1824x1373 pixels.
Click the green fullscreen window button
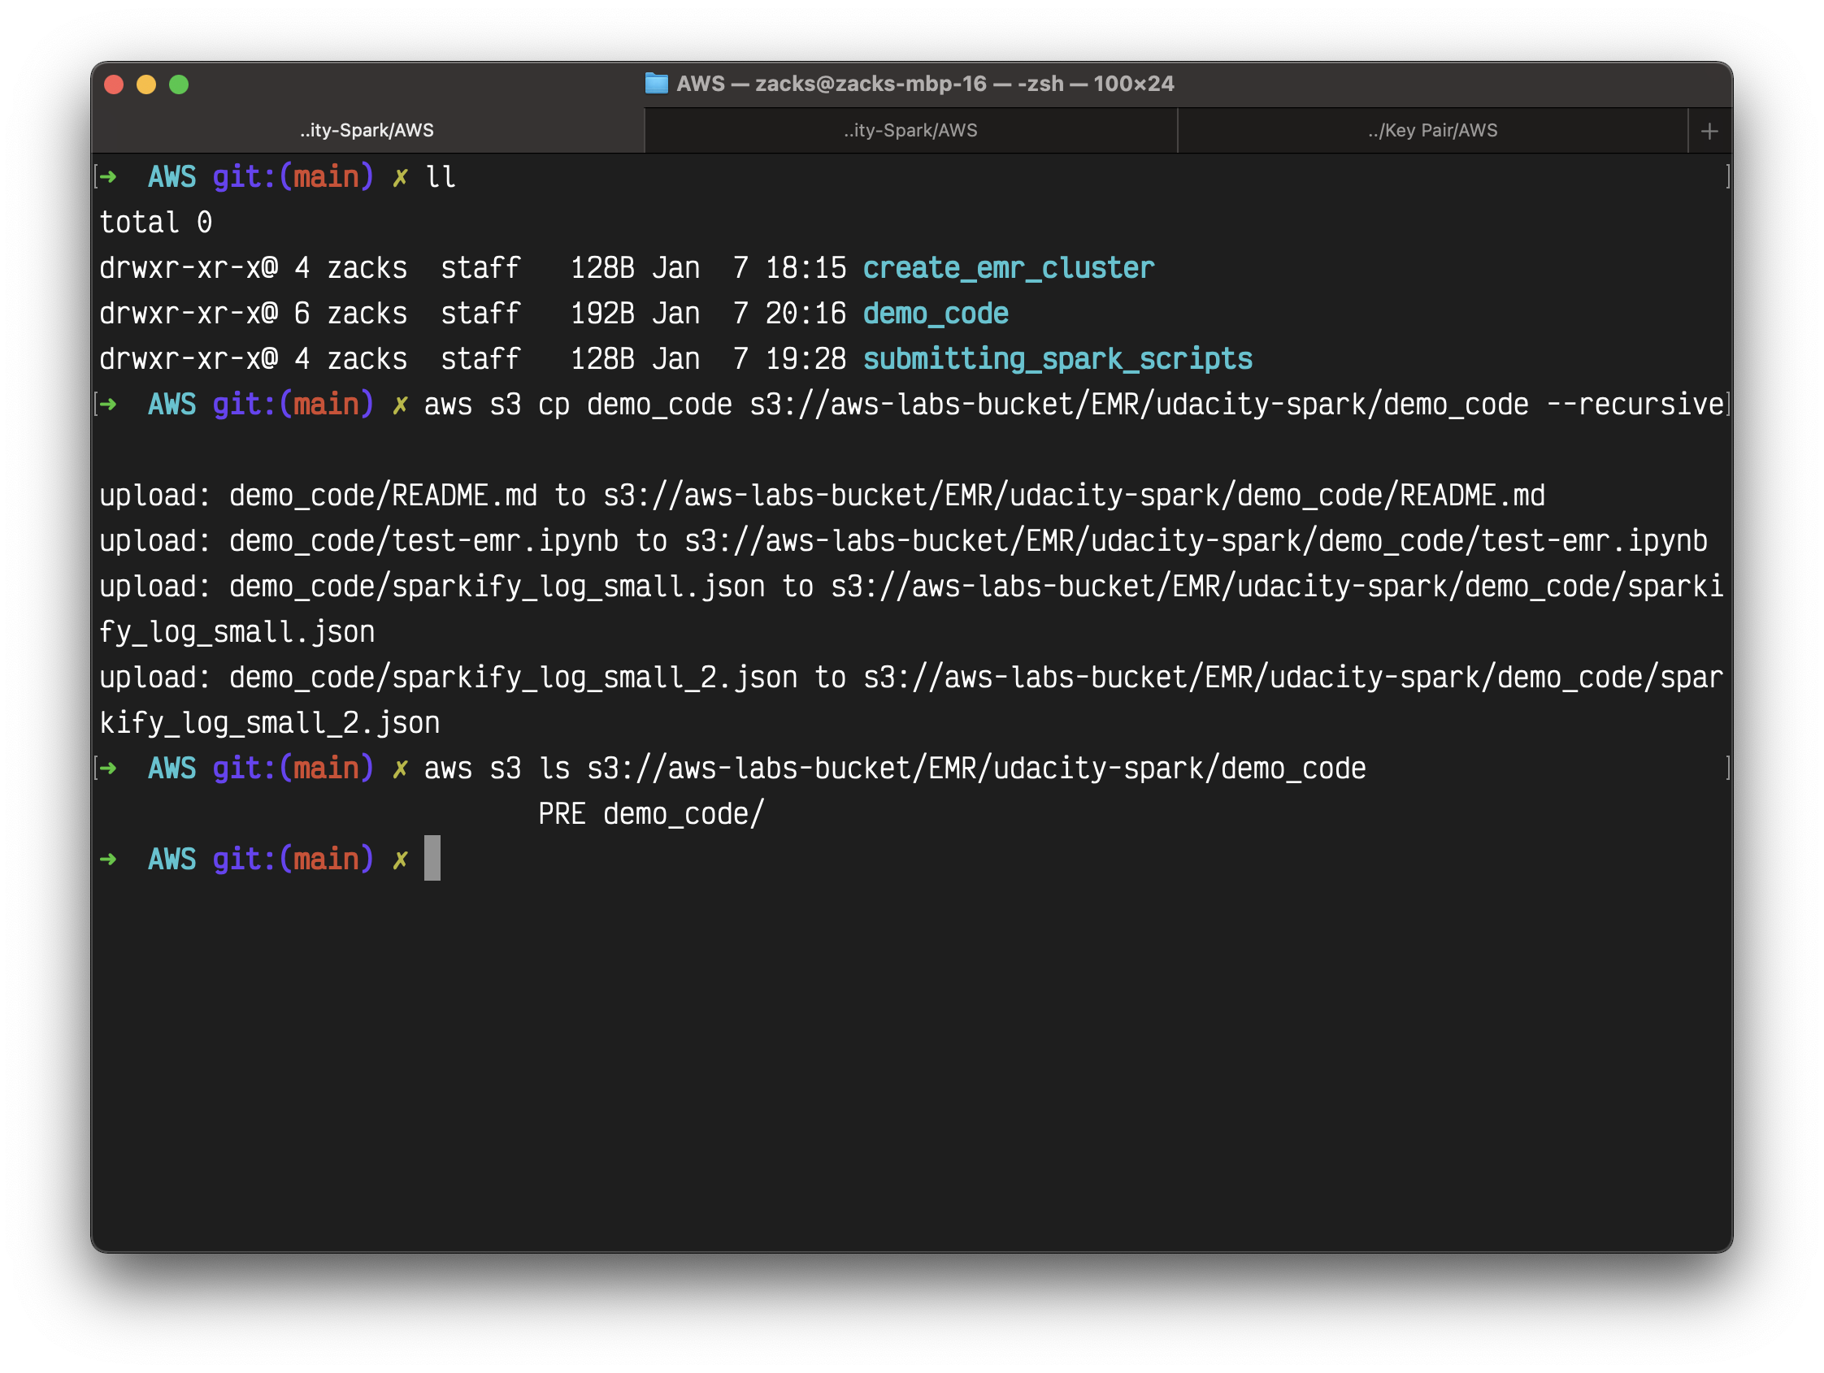click(x=179, y=84)
